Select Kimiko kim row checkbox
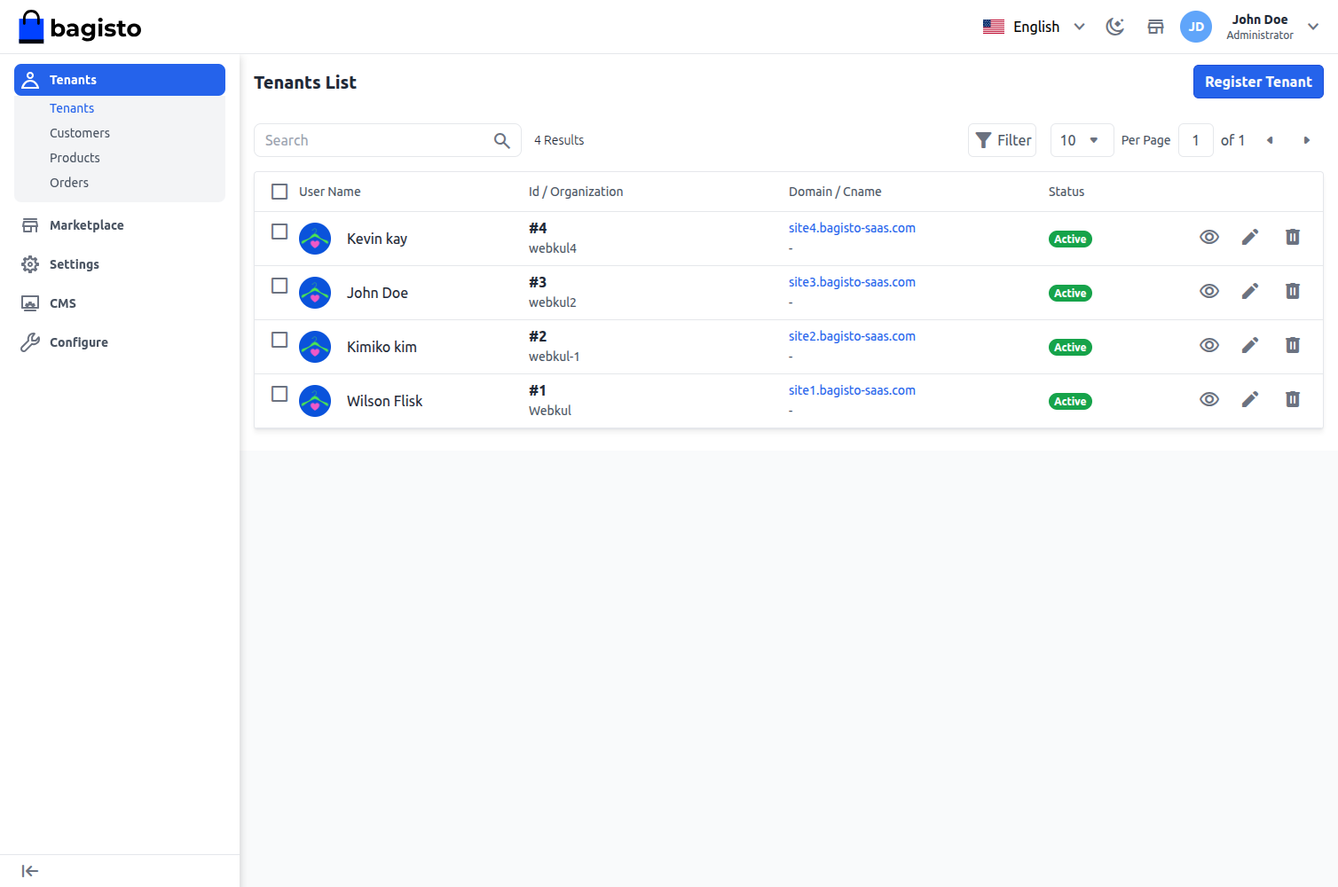 (x=279, y=340)
